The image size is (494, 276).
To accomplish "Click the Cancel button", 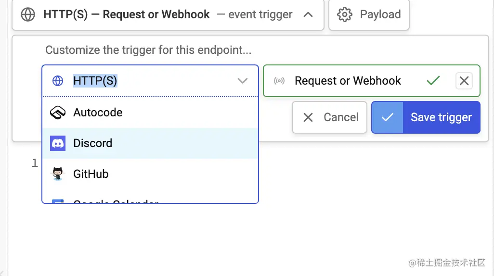I will click(x=329, y=117).
